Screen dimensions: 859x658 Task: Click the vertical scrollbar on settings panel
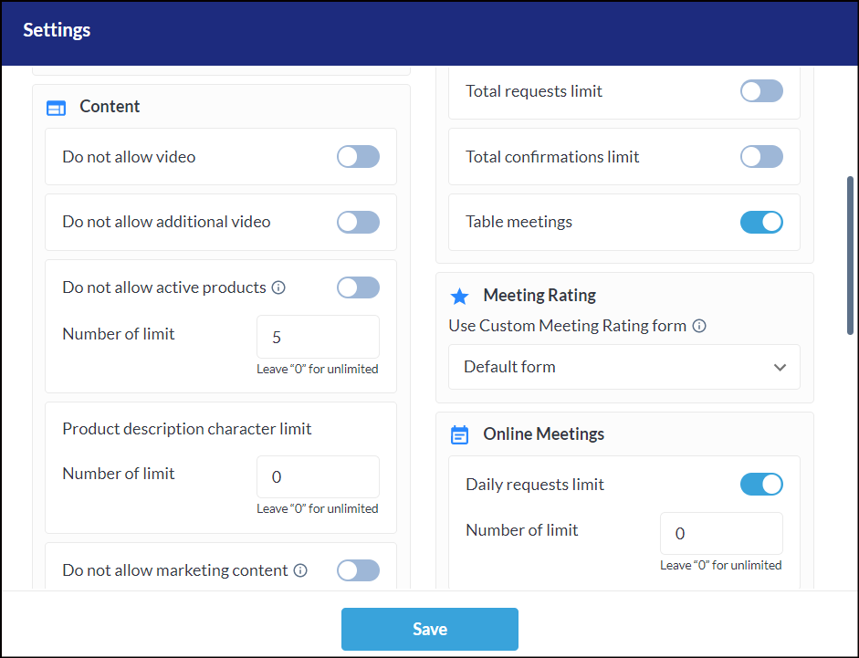851,256
